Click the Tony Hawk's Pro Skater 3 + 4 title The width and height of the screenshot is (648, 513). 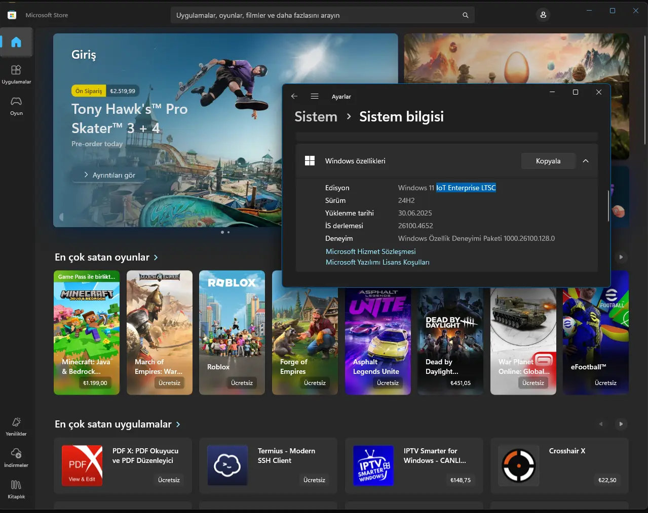click(130, 118)
